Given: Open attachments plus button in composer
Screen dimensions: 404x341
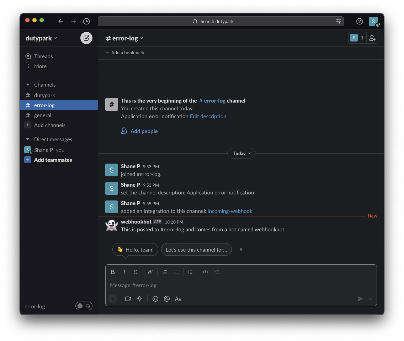Looking at the screenshot, I should pos(113,299).
